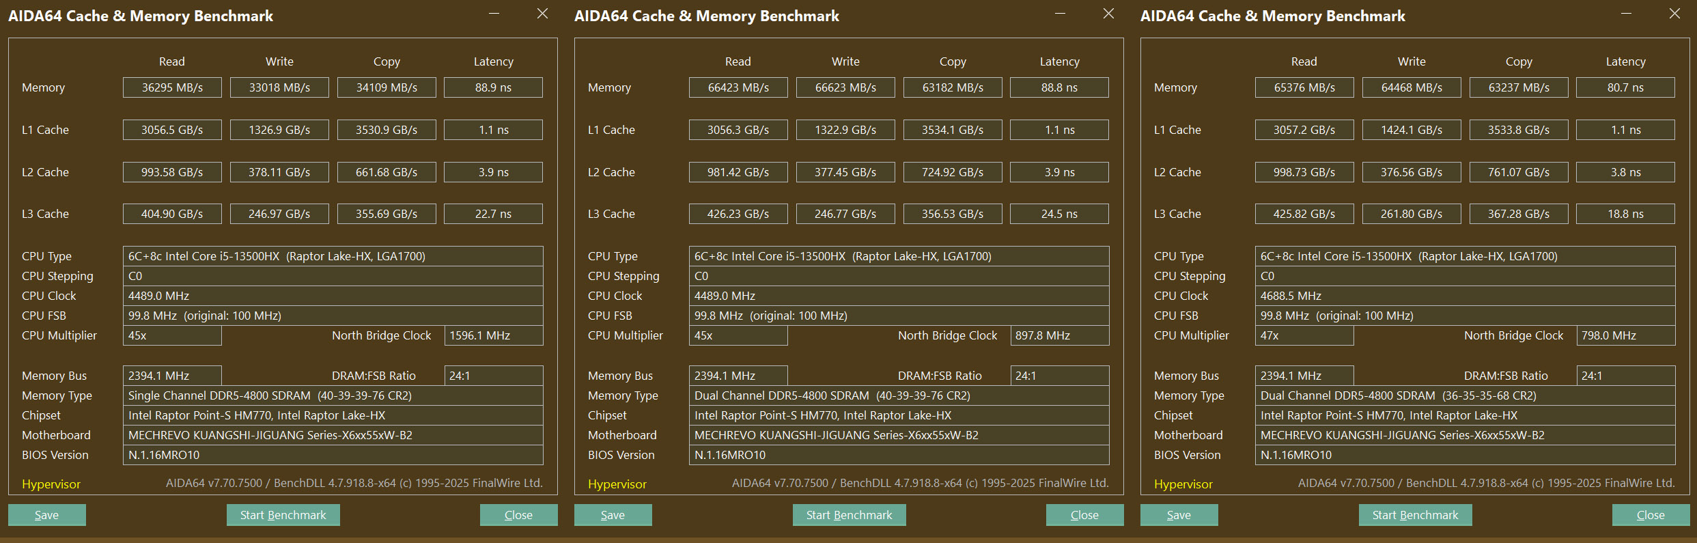Select the 981.42 GB/s L2 read value
Viewport: 1697px width, 543px height.
[x=738, y=172]
